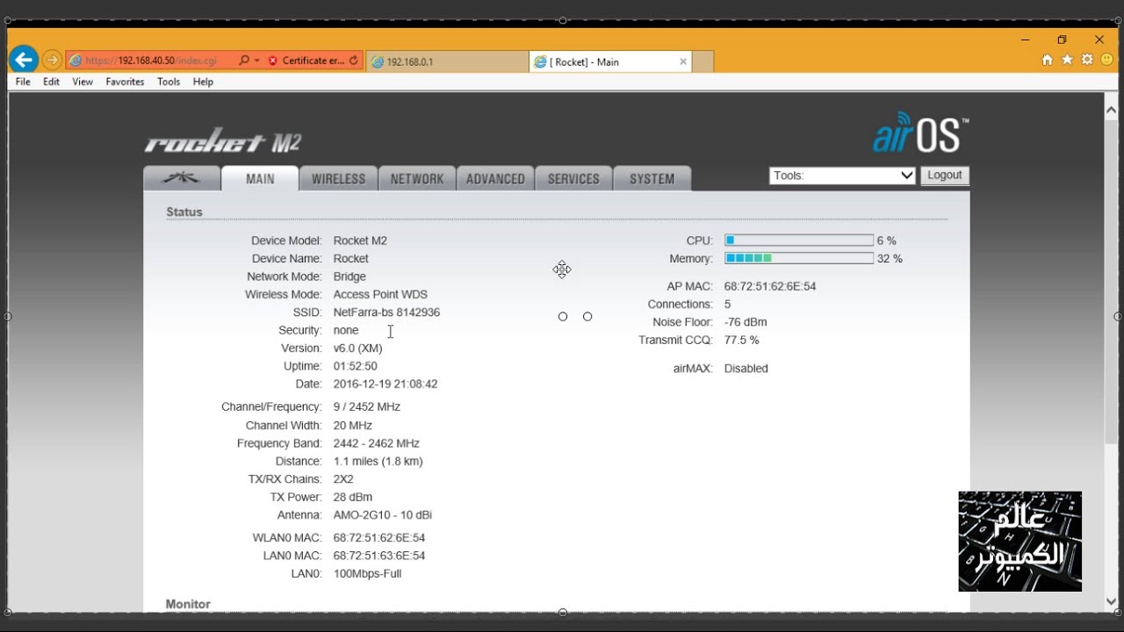
Task: Click the Noise Floor value -76 dBm
Action: click(746, 322)
